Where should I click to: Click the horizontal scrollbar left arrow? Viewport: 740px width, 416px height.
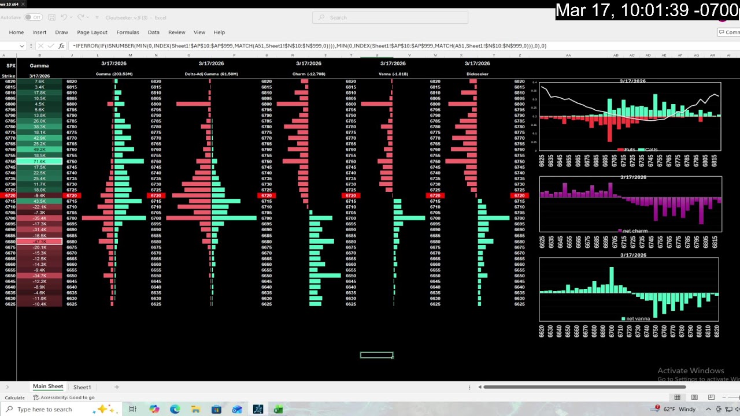[480, 387]
